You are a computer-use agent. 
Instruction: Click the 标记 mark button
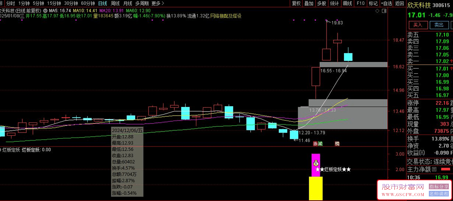coord(373,3)
